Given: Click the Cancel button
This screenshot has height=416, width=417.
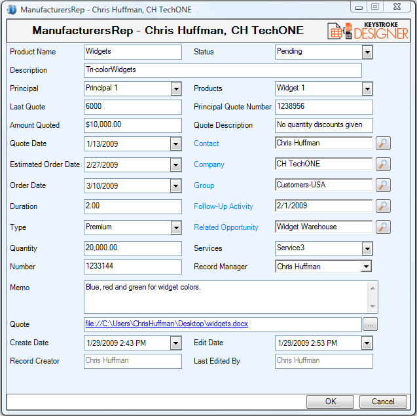Looking at the screenshot, I should click(383, 402).
